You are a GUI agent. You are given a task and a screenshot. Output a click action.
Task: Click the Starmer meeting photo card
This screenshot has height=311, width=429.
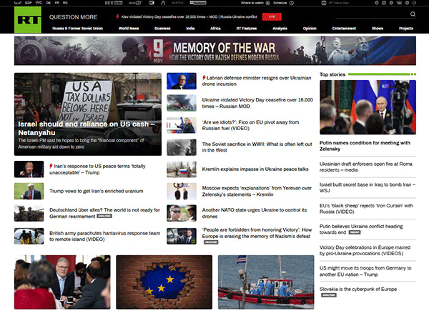(x=62, y=282)
